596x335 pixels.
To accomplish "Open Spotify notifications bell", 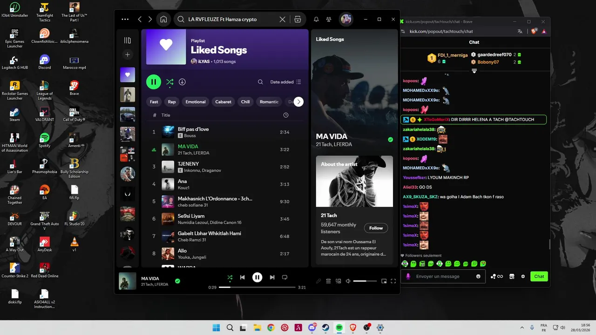I will (316, 20).
